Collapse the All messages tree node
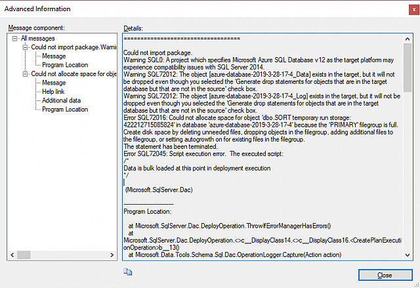 click(x=15, y=39)
